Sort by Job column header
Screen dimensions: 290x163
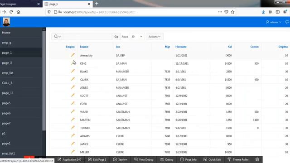click(x=118, y=47)
